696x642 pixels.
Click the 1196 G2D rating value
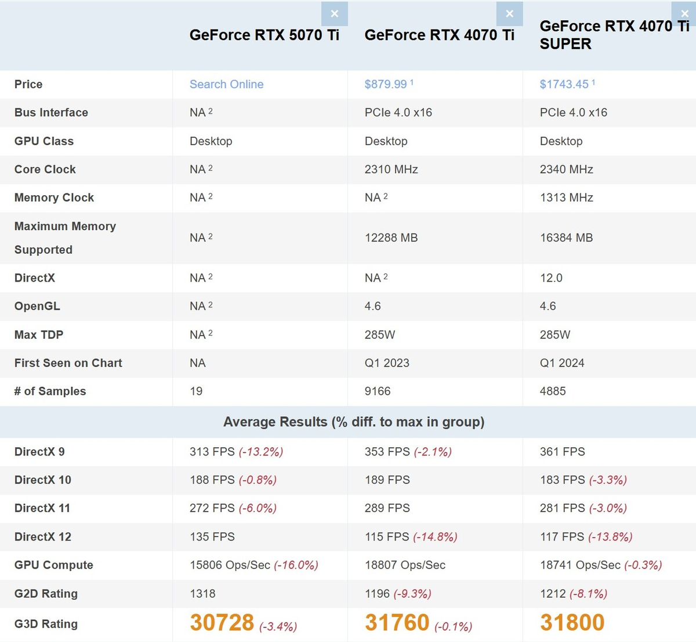[x=378, y=593]
